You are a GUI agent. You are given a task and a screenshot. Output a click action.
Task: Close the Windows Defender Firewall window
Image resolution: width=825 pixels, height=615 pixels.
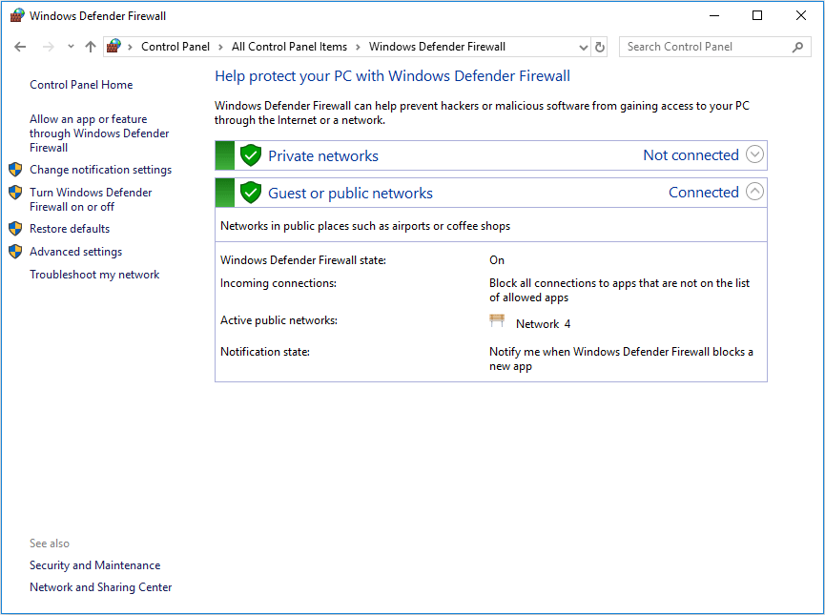[x=801, y=16]
